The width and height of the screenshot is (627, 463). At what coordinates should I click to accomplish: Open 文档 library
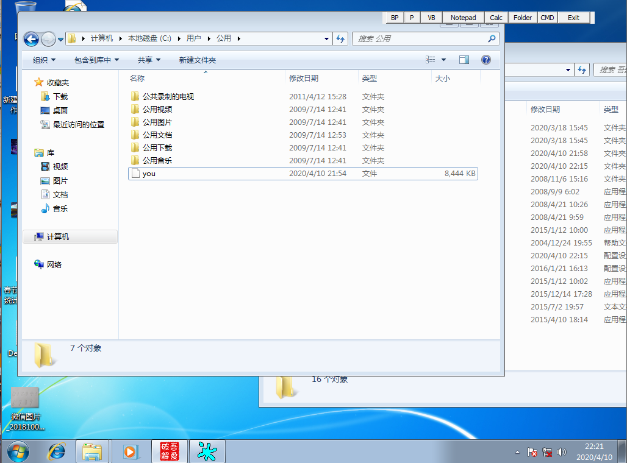coord(54,194)
